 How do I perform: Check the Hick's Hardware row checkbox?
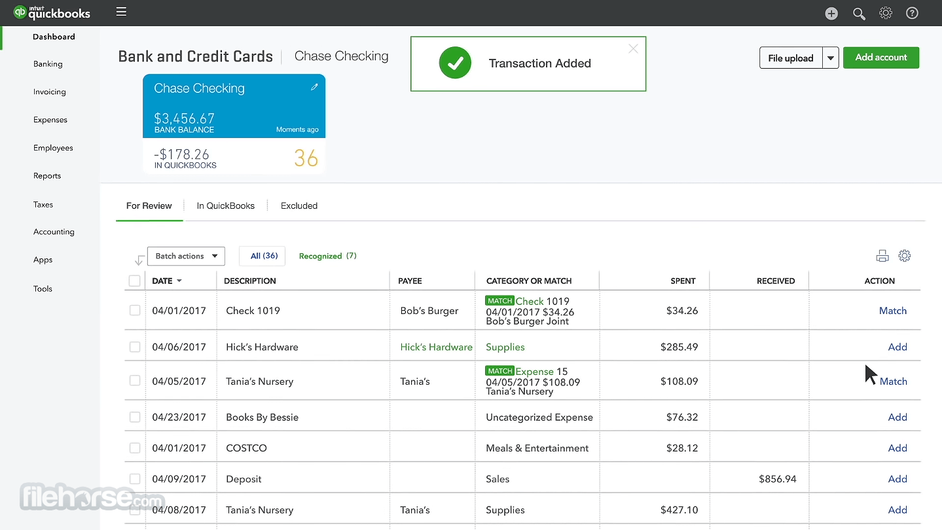coord(135,347)
